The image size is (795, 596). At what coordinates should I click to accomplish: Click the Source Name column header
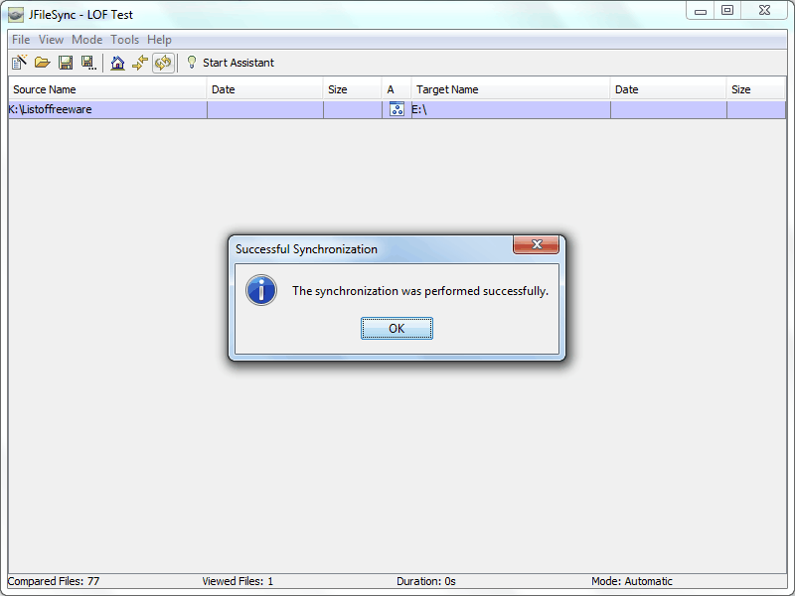[x=107, y=89]
